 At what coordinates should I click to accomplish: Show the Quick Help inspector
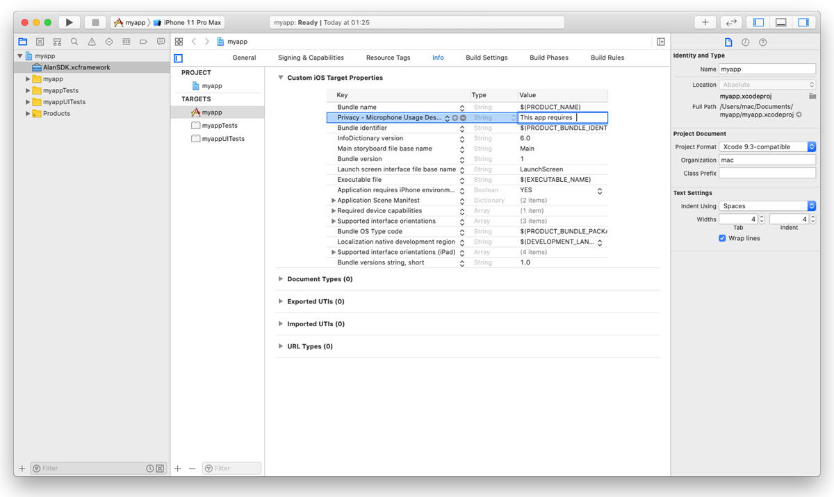tap(762, 42)
